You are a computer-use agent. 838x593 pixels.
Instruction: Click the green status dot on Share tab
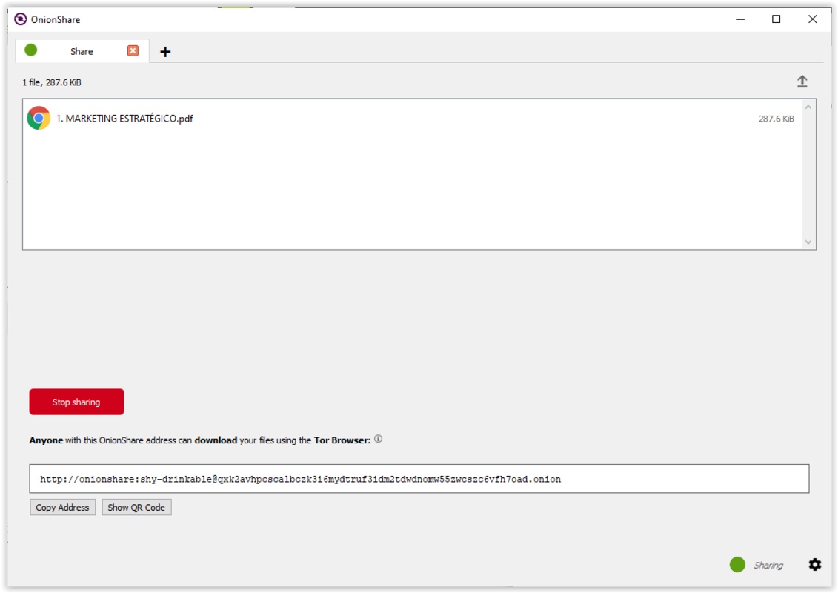(31, 50)
